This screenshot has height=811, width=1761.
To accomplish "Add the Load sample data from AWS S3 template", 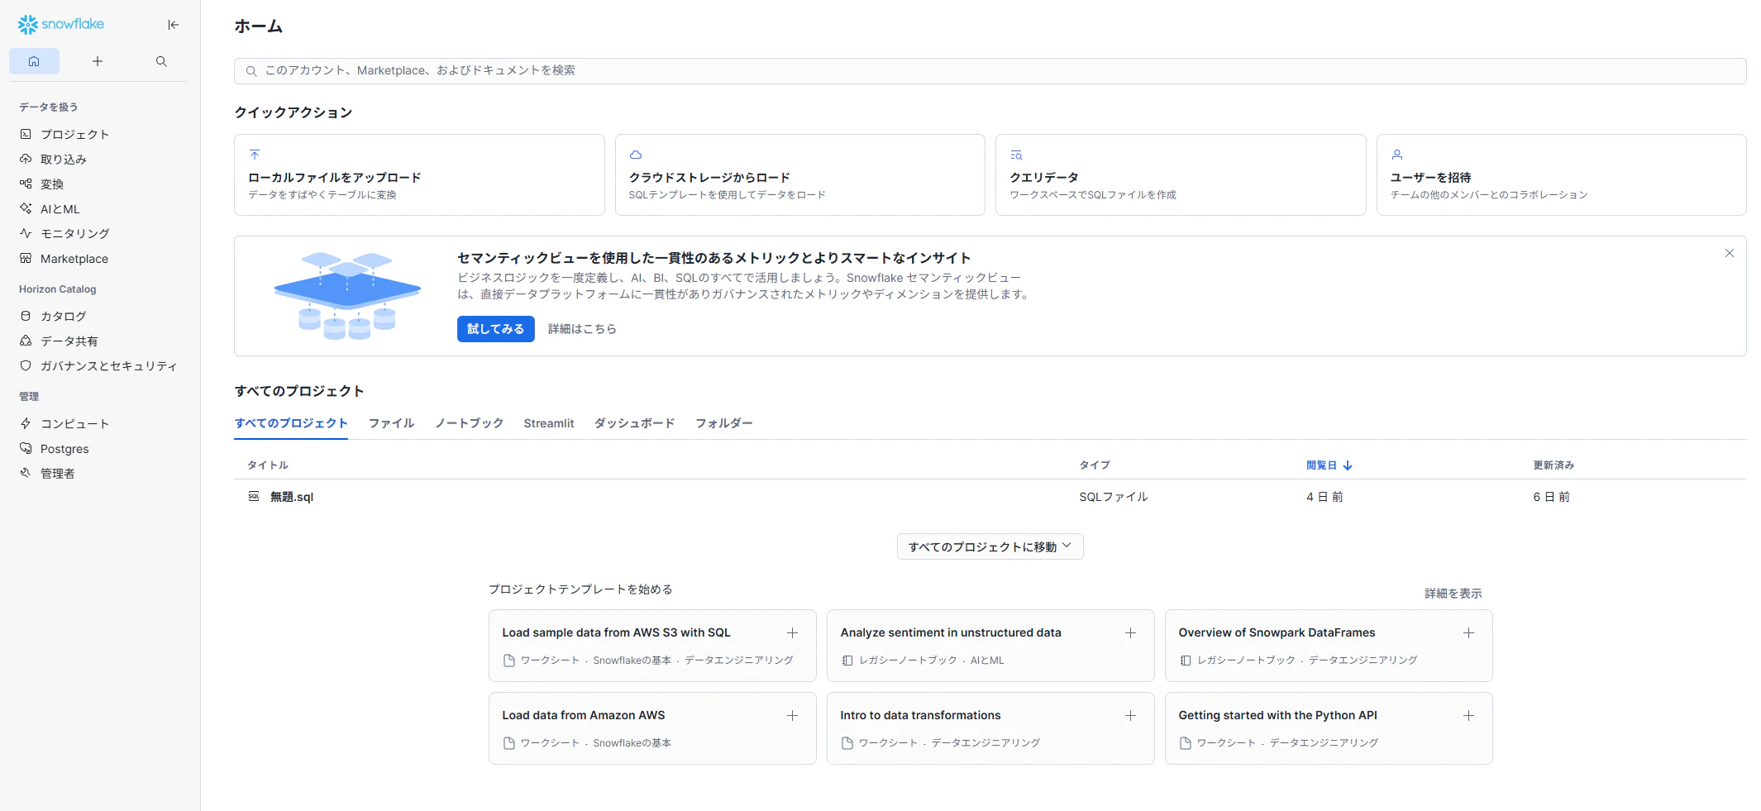I will click(x=792, y=632).
